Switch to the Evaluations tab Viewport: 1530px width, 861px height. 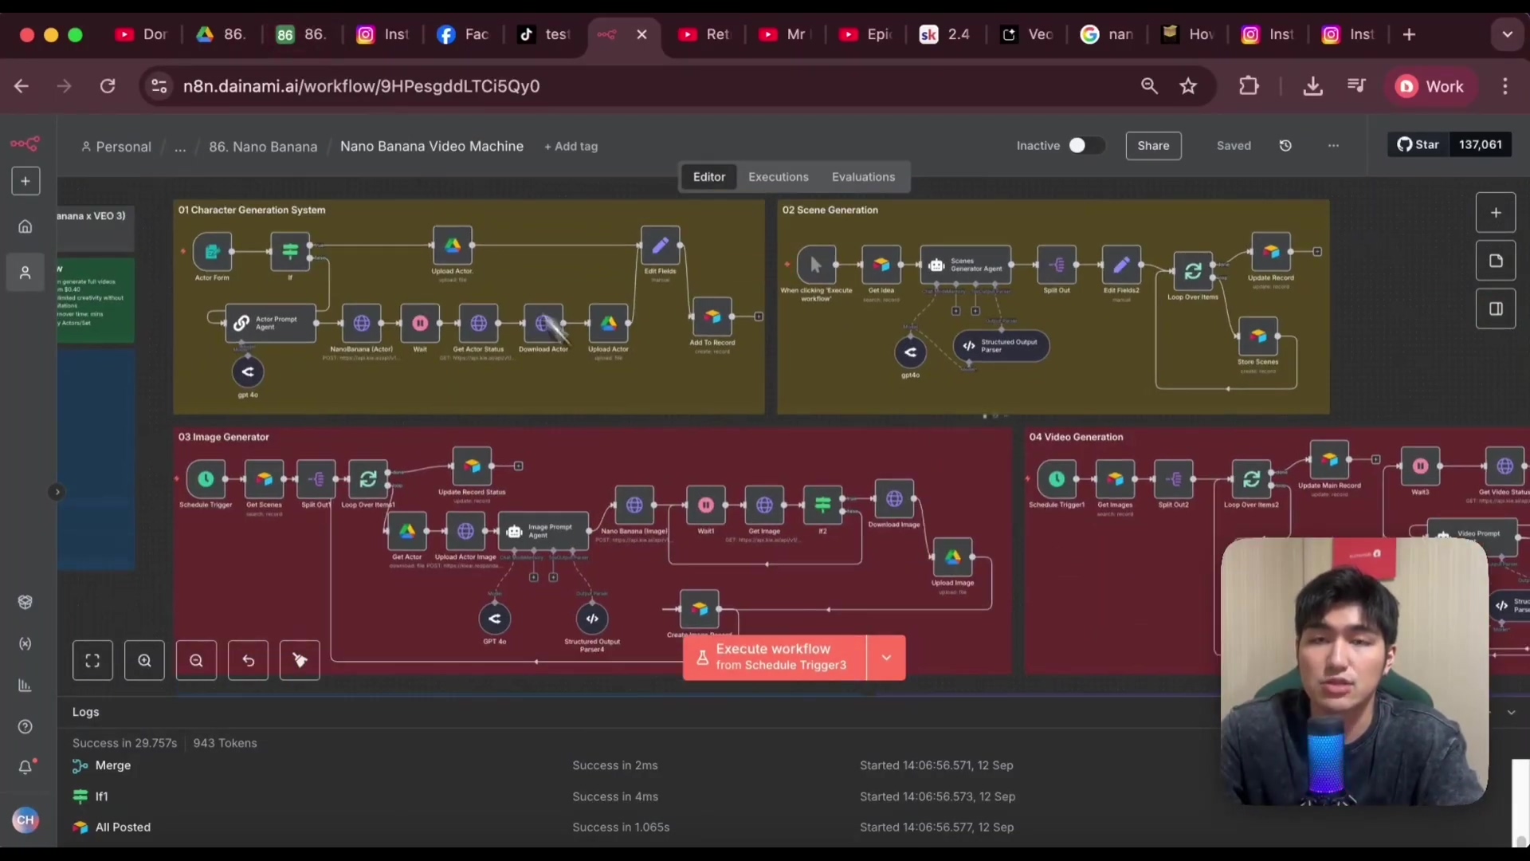[863, 177]
